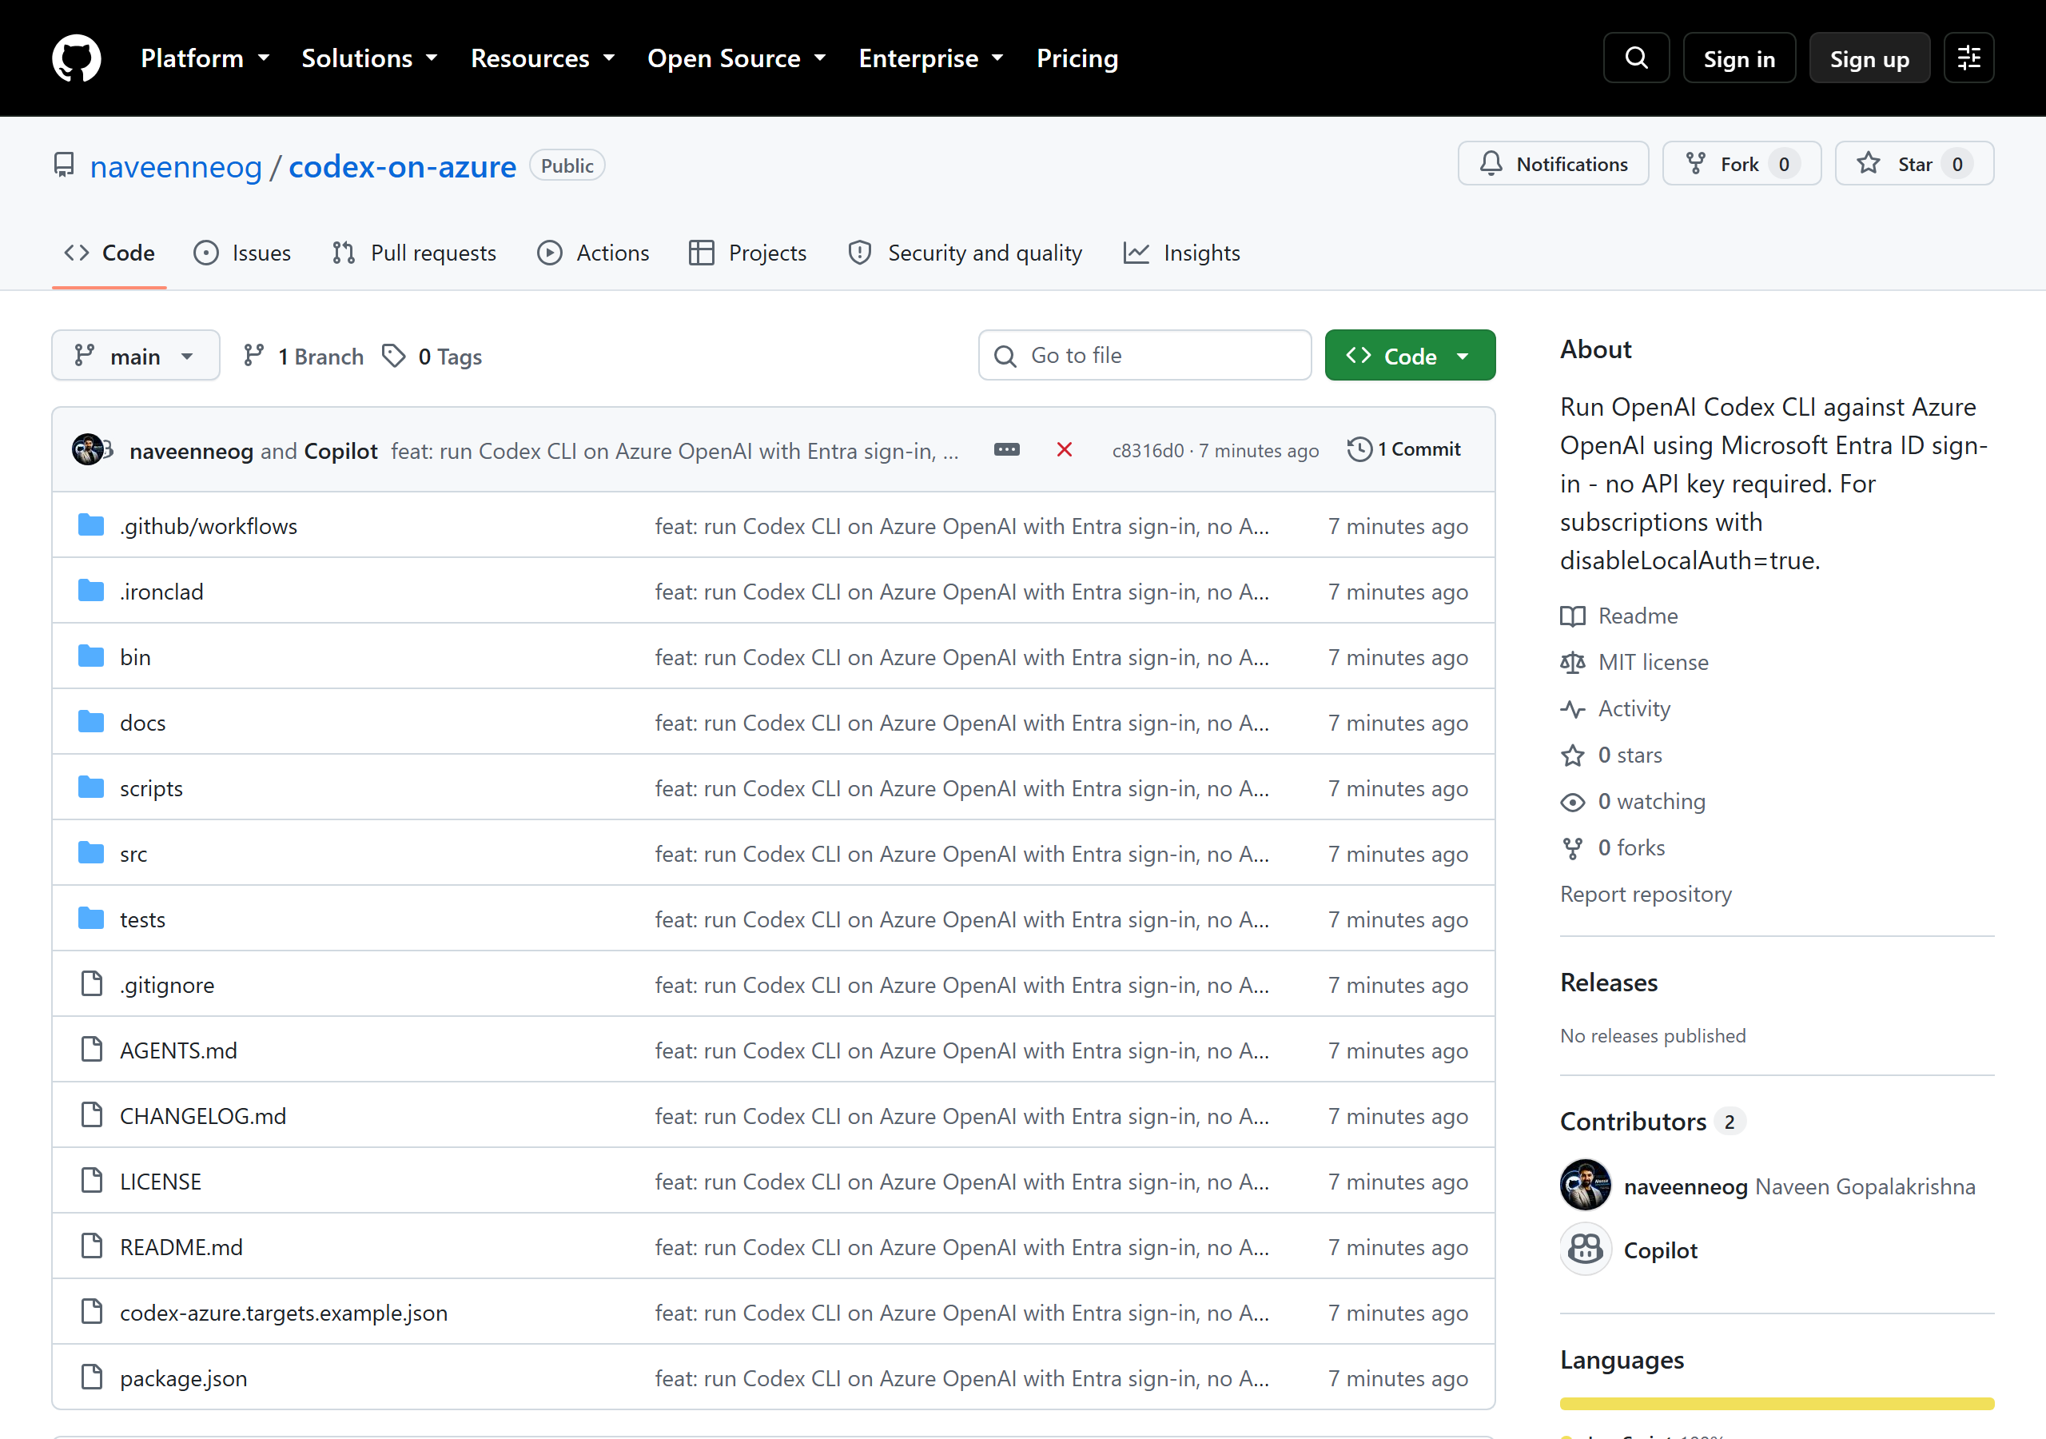Click the commit hash c8316d0

pyautogui.click(x=1148, y=450)
